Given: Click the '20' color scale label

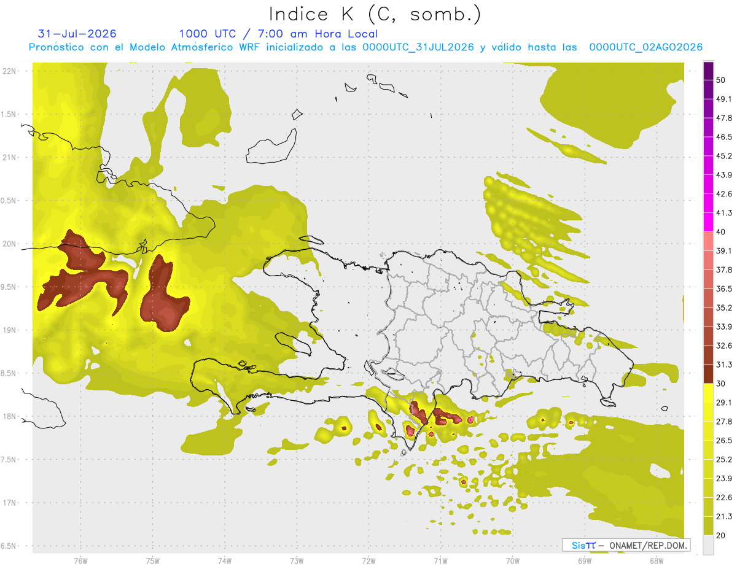Looking at the screenshot, I should click(x=721, y=535).
